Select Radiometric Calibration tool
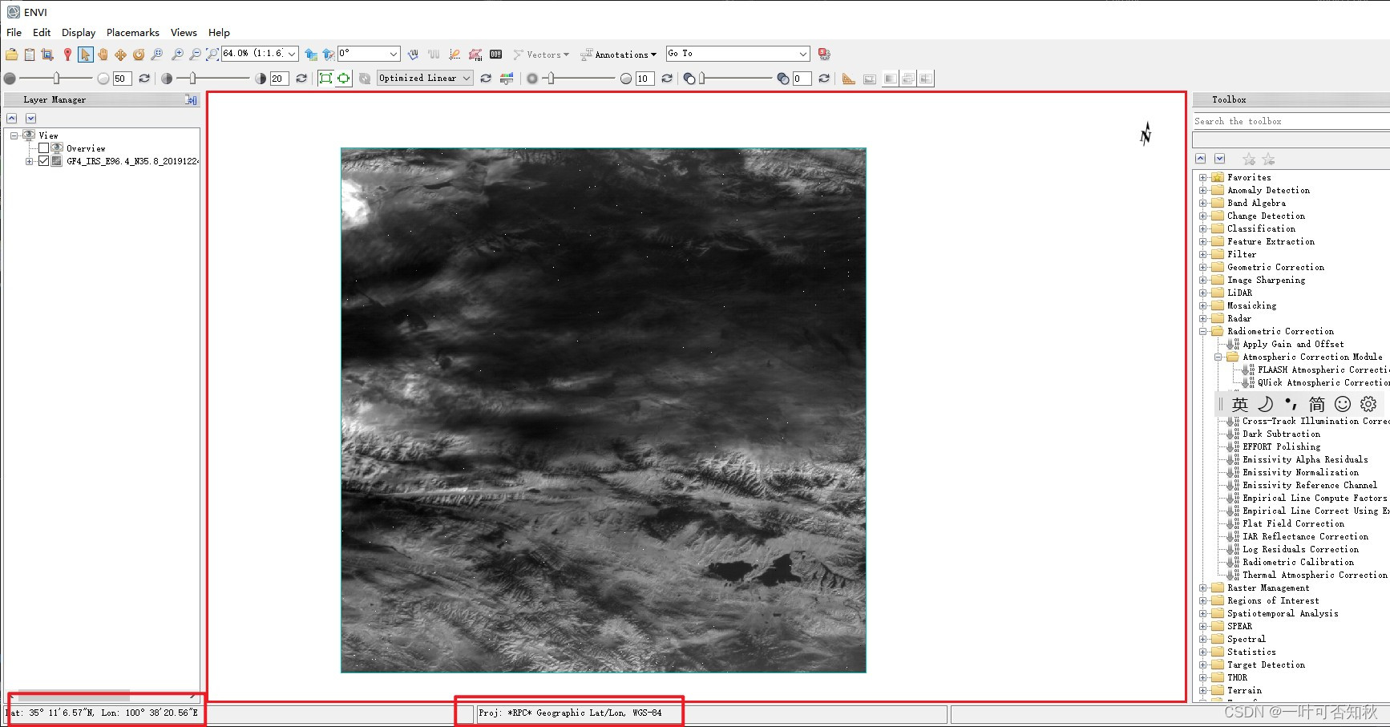This screenshot has width=1390, height=727. [x=1299, y=562]
